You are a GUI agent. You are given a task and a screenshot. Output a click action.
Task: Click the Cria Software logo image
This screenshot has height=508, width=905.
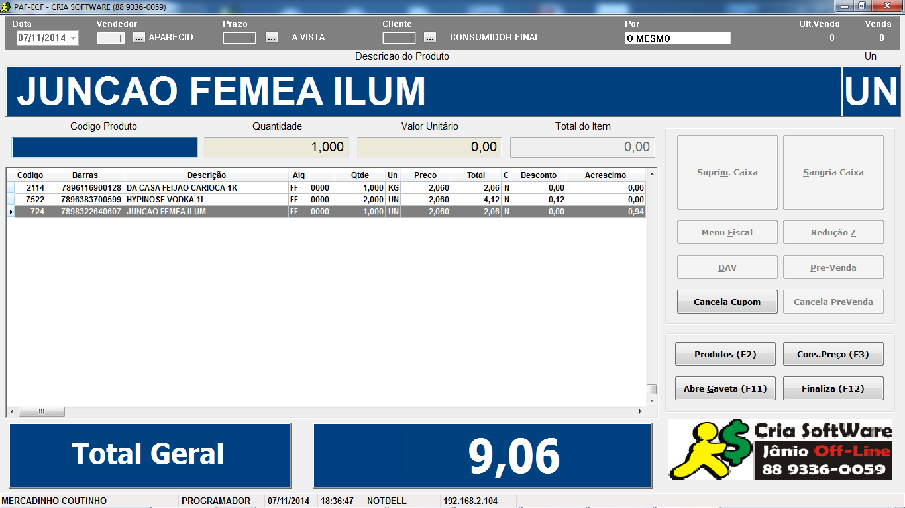point(780,450)
